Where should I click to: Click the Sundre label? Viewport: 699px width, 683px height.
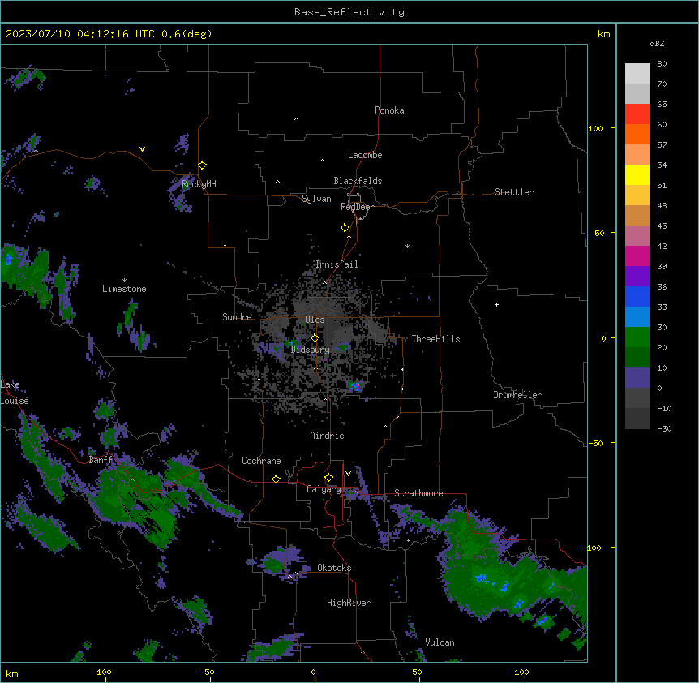237,317
